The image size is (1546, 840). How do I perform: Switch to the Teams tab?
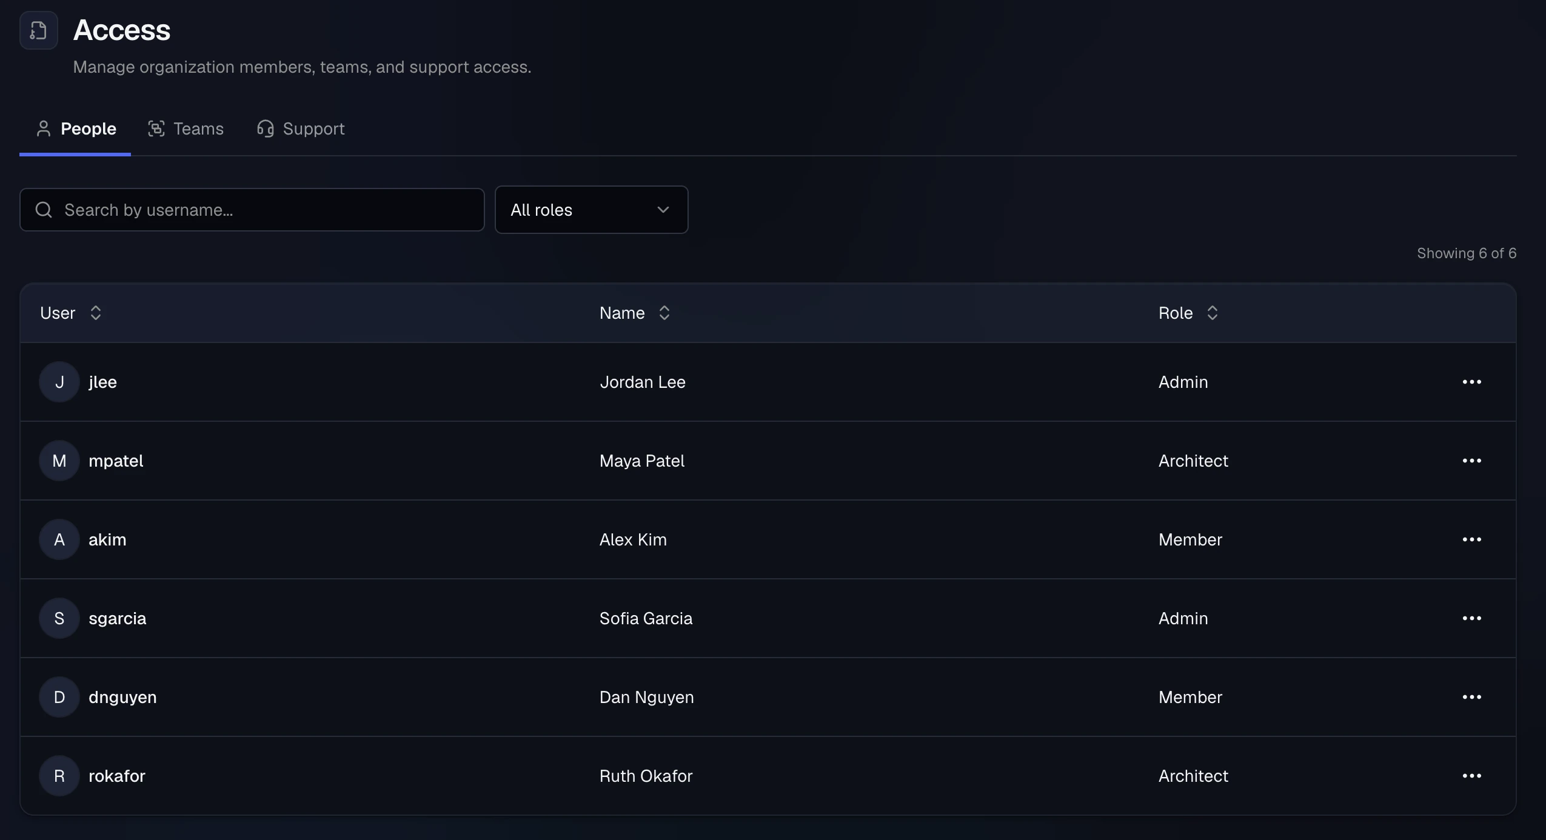click(x=186, y=128)
